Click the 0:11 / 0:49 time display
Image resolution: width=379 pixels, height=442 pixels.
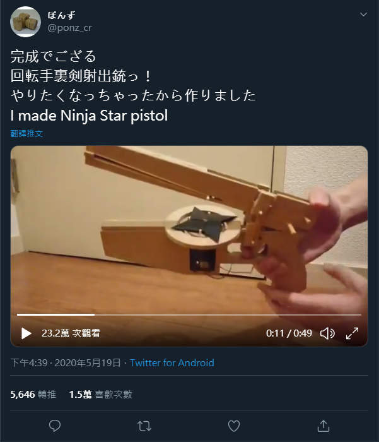point(289,333)
